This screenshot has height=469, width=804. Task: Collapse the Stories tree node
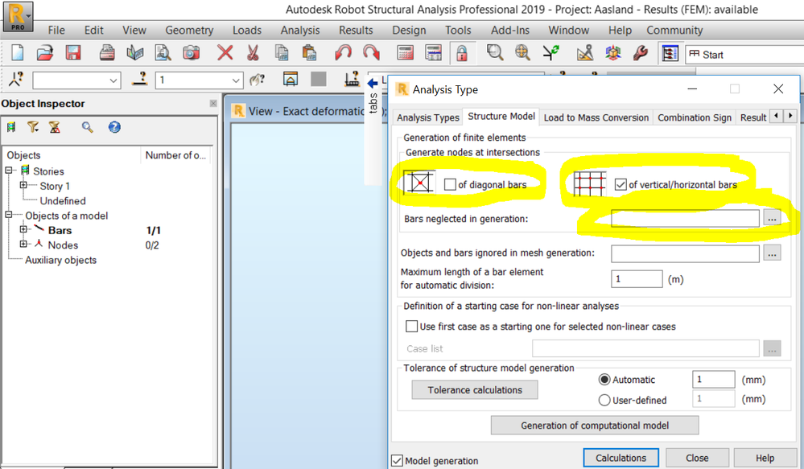[x=9, y=171]
